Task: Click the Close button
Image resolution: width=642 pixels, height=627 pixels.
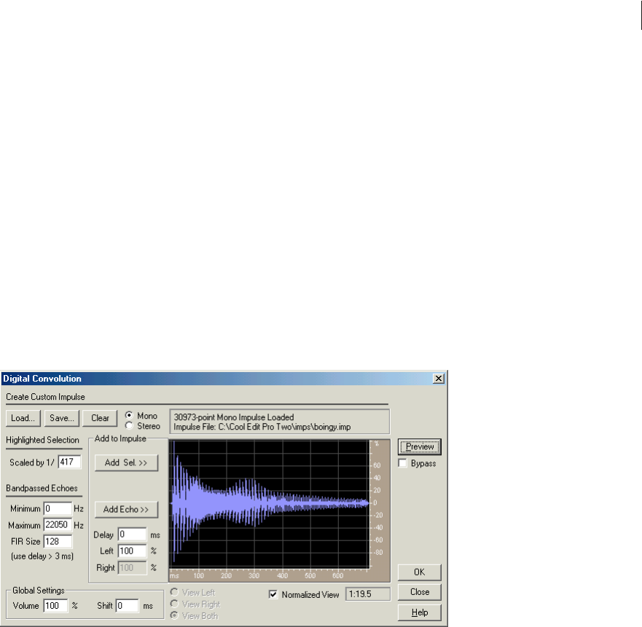Action: pyautogui.click(x=419, y=592)
